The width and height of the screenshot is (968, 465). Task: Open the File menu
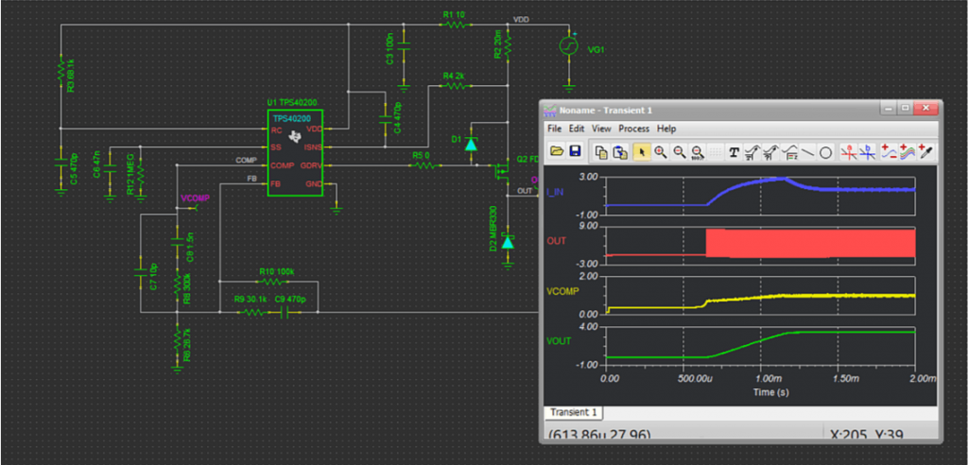click(x=554, y=129)
